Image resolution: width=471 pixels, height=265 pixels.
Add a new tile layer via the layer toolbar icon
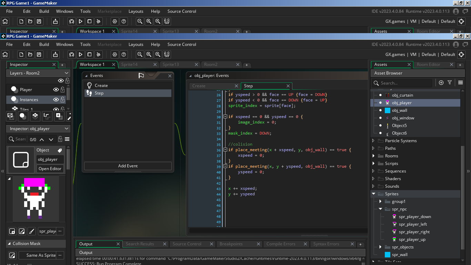point(35,116)
